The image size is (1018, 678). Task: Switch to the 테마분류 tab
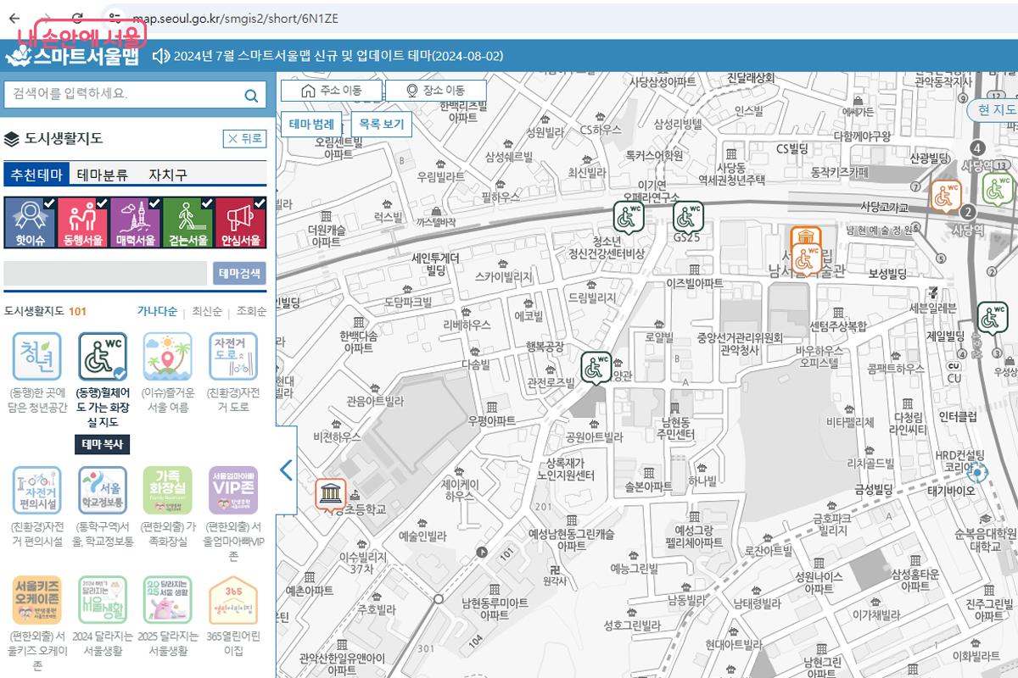tap(103, 175)
